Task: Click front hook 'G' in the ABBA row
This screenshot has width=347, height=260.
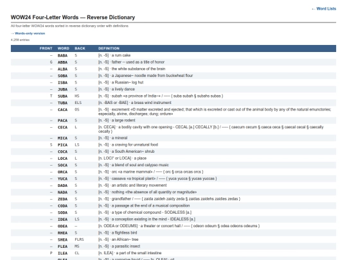Action: pos(51,62)
